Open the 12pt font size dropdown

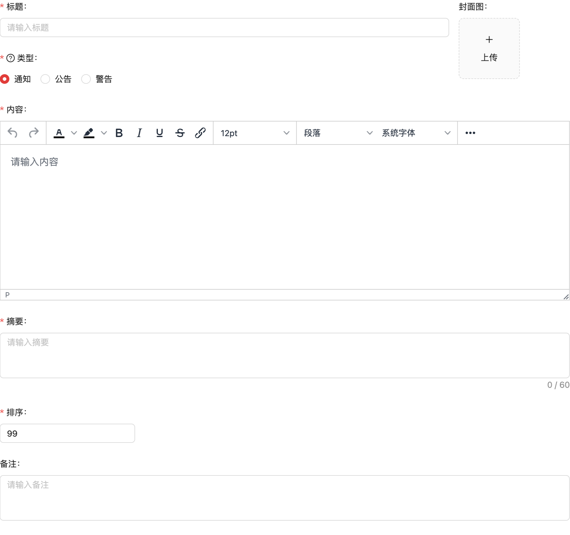pos(255,133)
